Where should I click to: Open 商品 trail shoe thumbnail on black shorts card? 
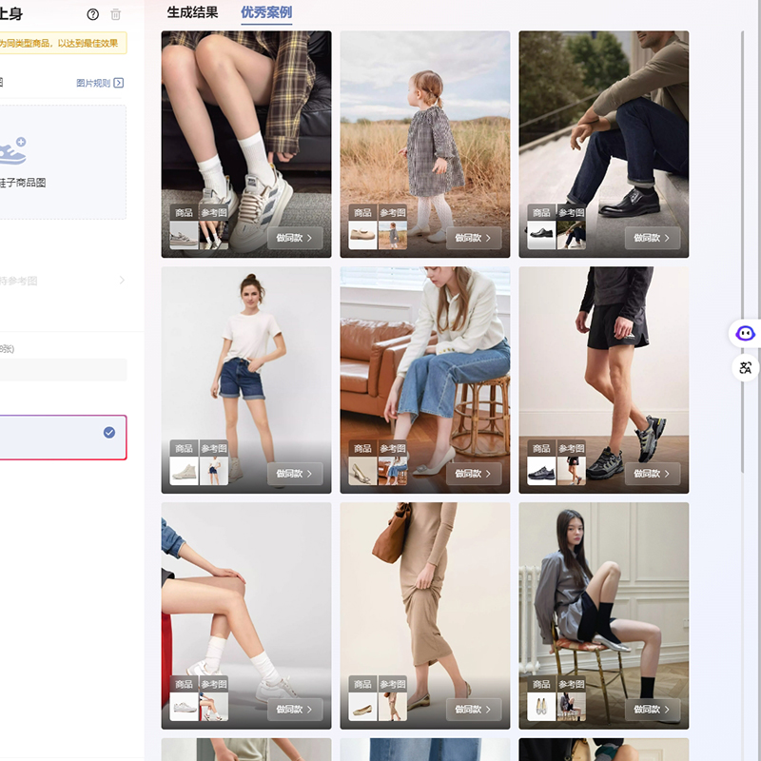point(541,471)
